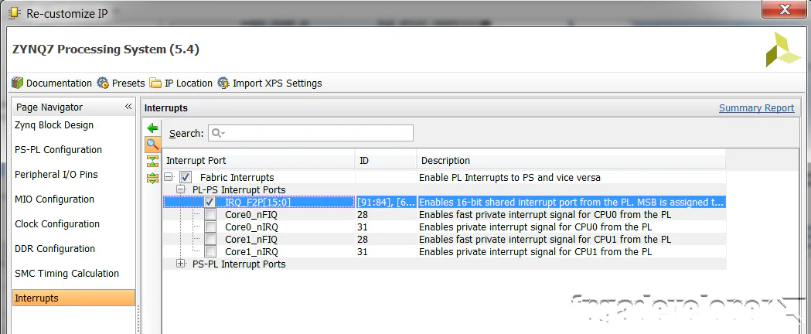Screen dimensions: 811x334
Task: Open Presets gear icon
Action: click(103, 83)
